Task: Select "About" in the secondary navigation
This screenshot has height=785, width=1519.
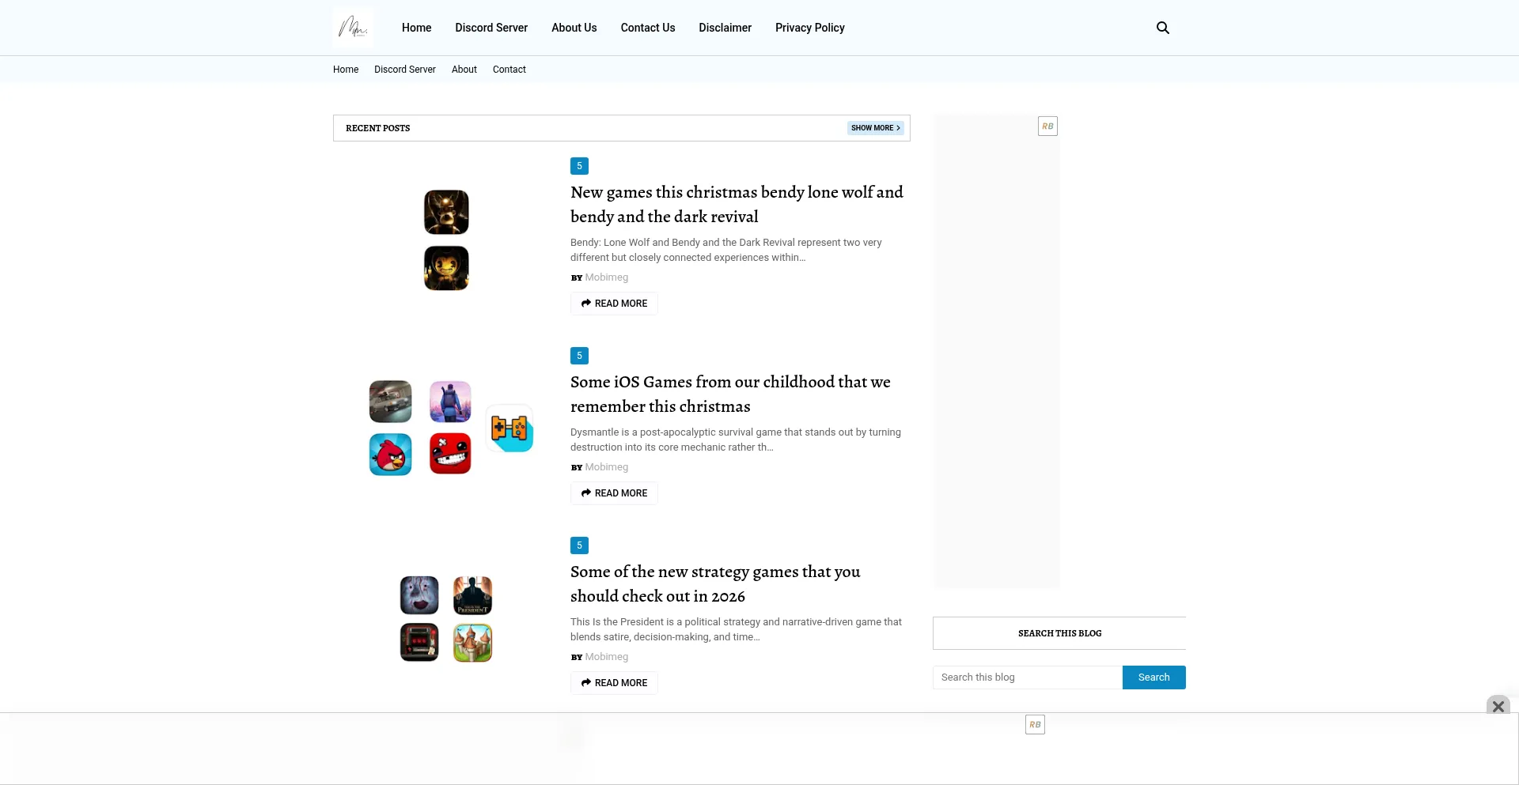Action: 464,70
